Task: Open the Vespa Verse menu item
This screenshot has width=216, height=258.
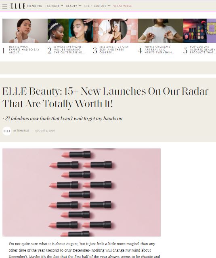Action: click(123, 6)
